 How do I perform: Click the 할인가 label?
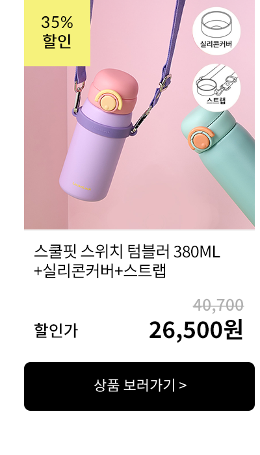click(56, 331)
